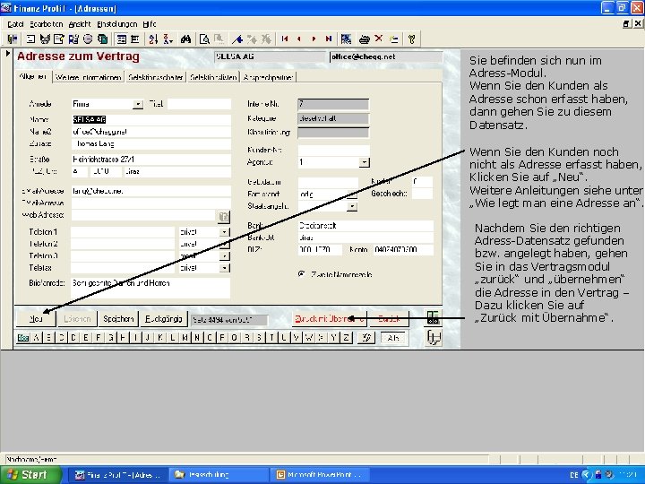The height and width of the screenshot is (484, 645).
Task: Open the Familienstand dropdown showing ledig
Action: (352, 194)
